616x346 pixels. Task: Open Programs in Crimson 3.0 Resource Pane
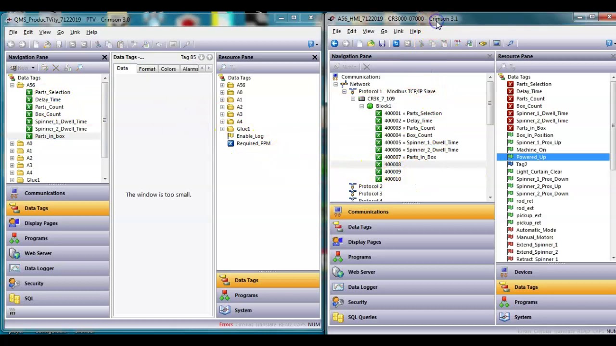click(x=268, y=295)
